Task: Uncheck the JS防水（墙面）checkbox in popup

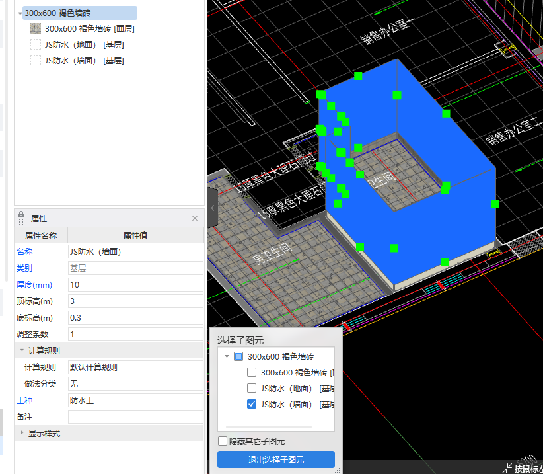Action: pyautogui.click(x=252, y=404)
